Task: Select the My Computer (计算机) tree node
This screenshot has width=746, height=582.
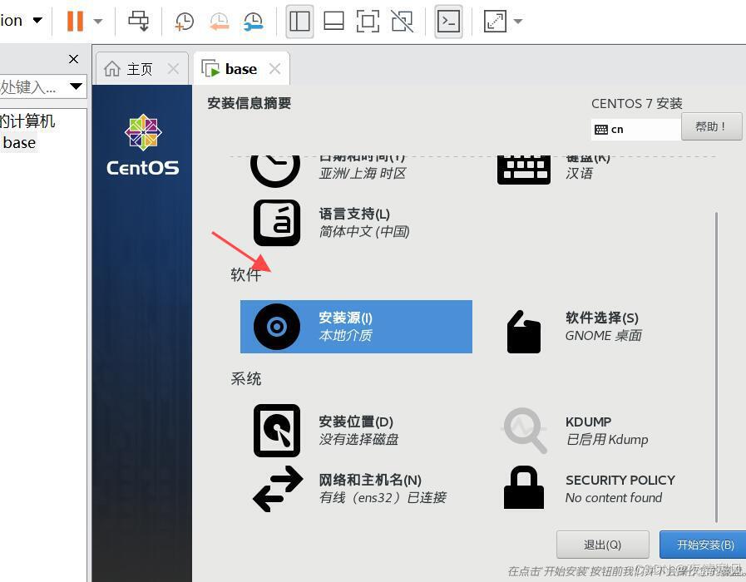Action: point(27,121)
